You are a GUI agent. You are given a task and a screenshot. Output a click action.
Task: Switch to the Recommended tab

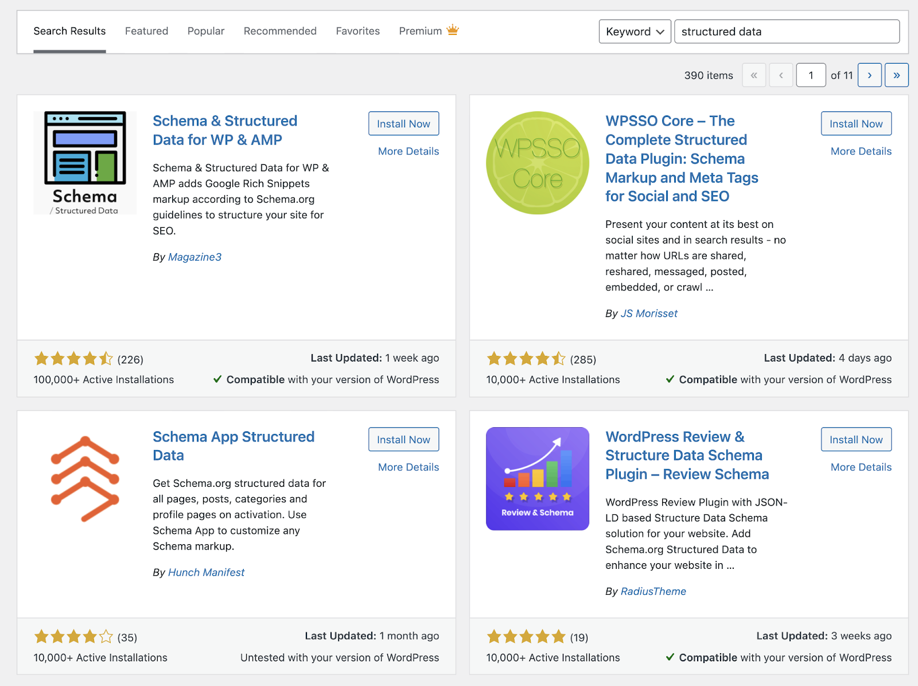[x=280, y=31]
